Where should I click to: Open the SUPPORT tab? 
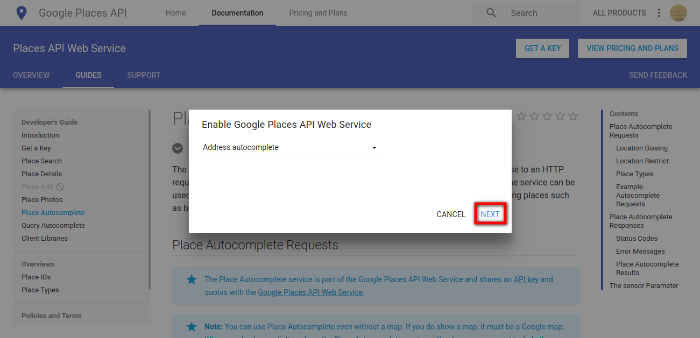[x=144, y=75]
